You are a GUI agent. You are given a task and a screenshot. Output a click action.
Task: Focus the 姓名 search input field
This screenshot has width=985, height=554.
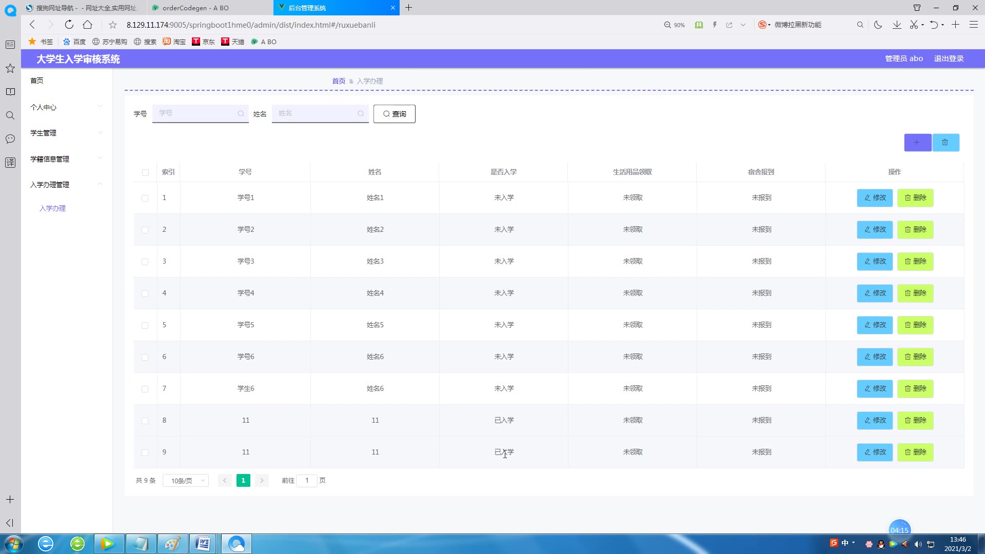tap(320, 113)
